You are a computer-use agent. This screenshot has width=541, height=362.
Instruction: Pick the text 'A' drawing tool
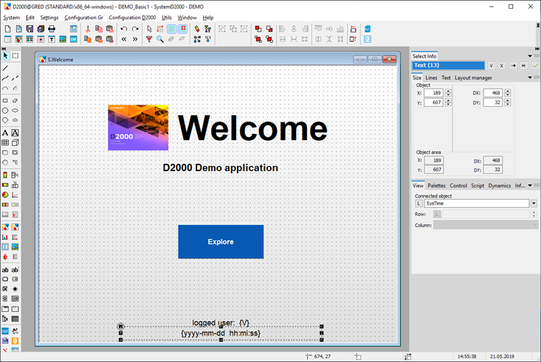(x=5, y=133)
